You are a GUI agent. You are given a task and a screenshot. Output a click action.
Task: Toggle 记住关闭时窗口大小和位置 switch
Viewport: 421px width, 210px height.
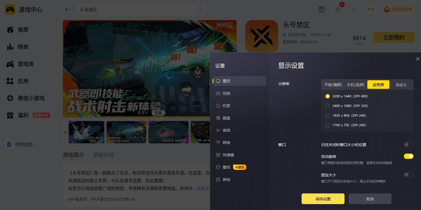click(x=409, y=144)
